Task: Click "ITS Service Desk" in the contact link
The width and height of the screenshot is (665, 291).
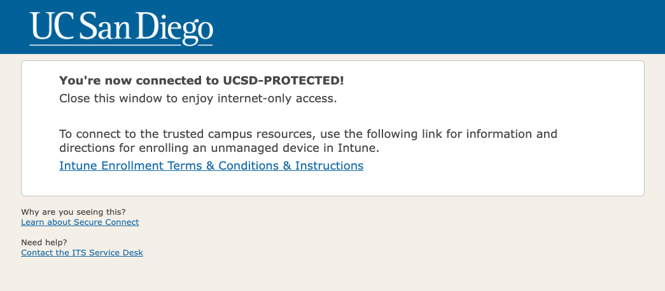Action: [108, 253]
